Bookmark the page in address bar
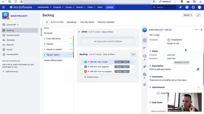The image size is (204, 114). click(154, 2)
